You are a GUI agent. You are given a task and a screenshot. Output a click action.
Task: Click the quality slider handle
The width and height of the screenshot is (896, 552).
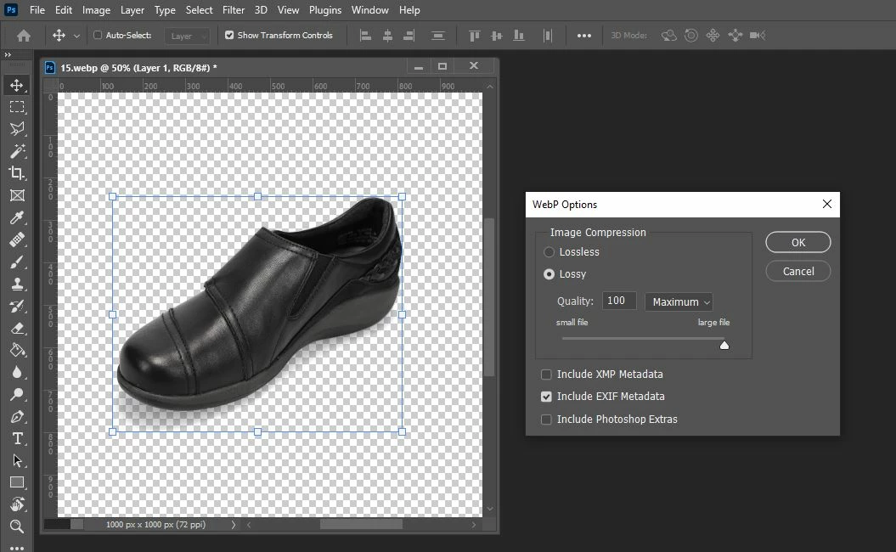(x=724, y=345)
